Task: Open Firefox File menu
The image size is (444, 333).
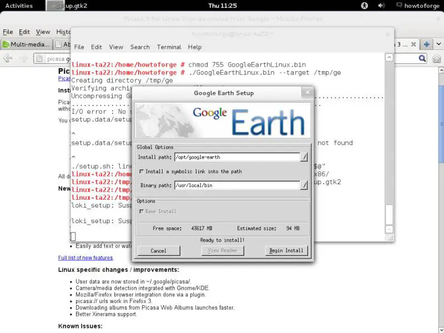Action: [x=8, y=32]
